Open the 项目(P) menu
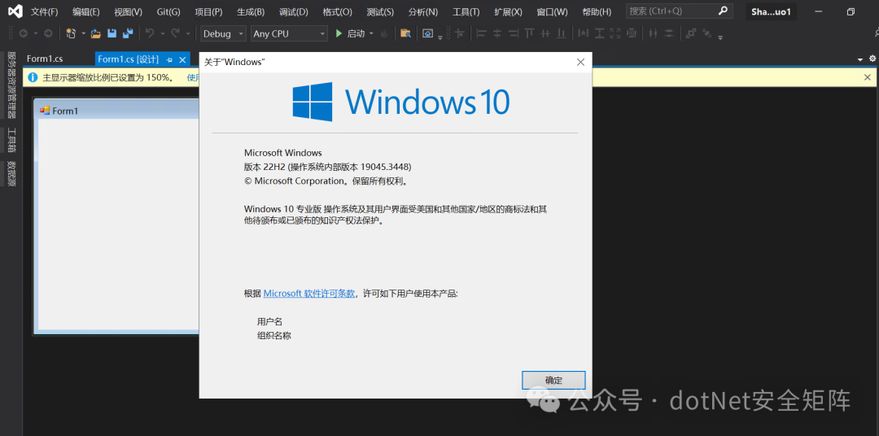Screen dimensions: 879x436 click(208, 11)
